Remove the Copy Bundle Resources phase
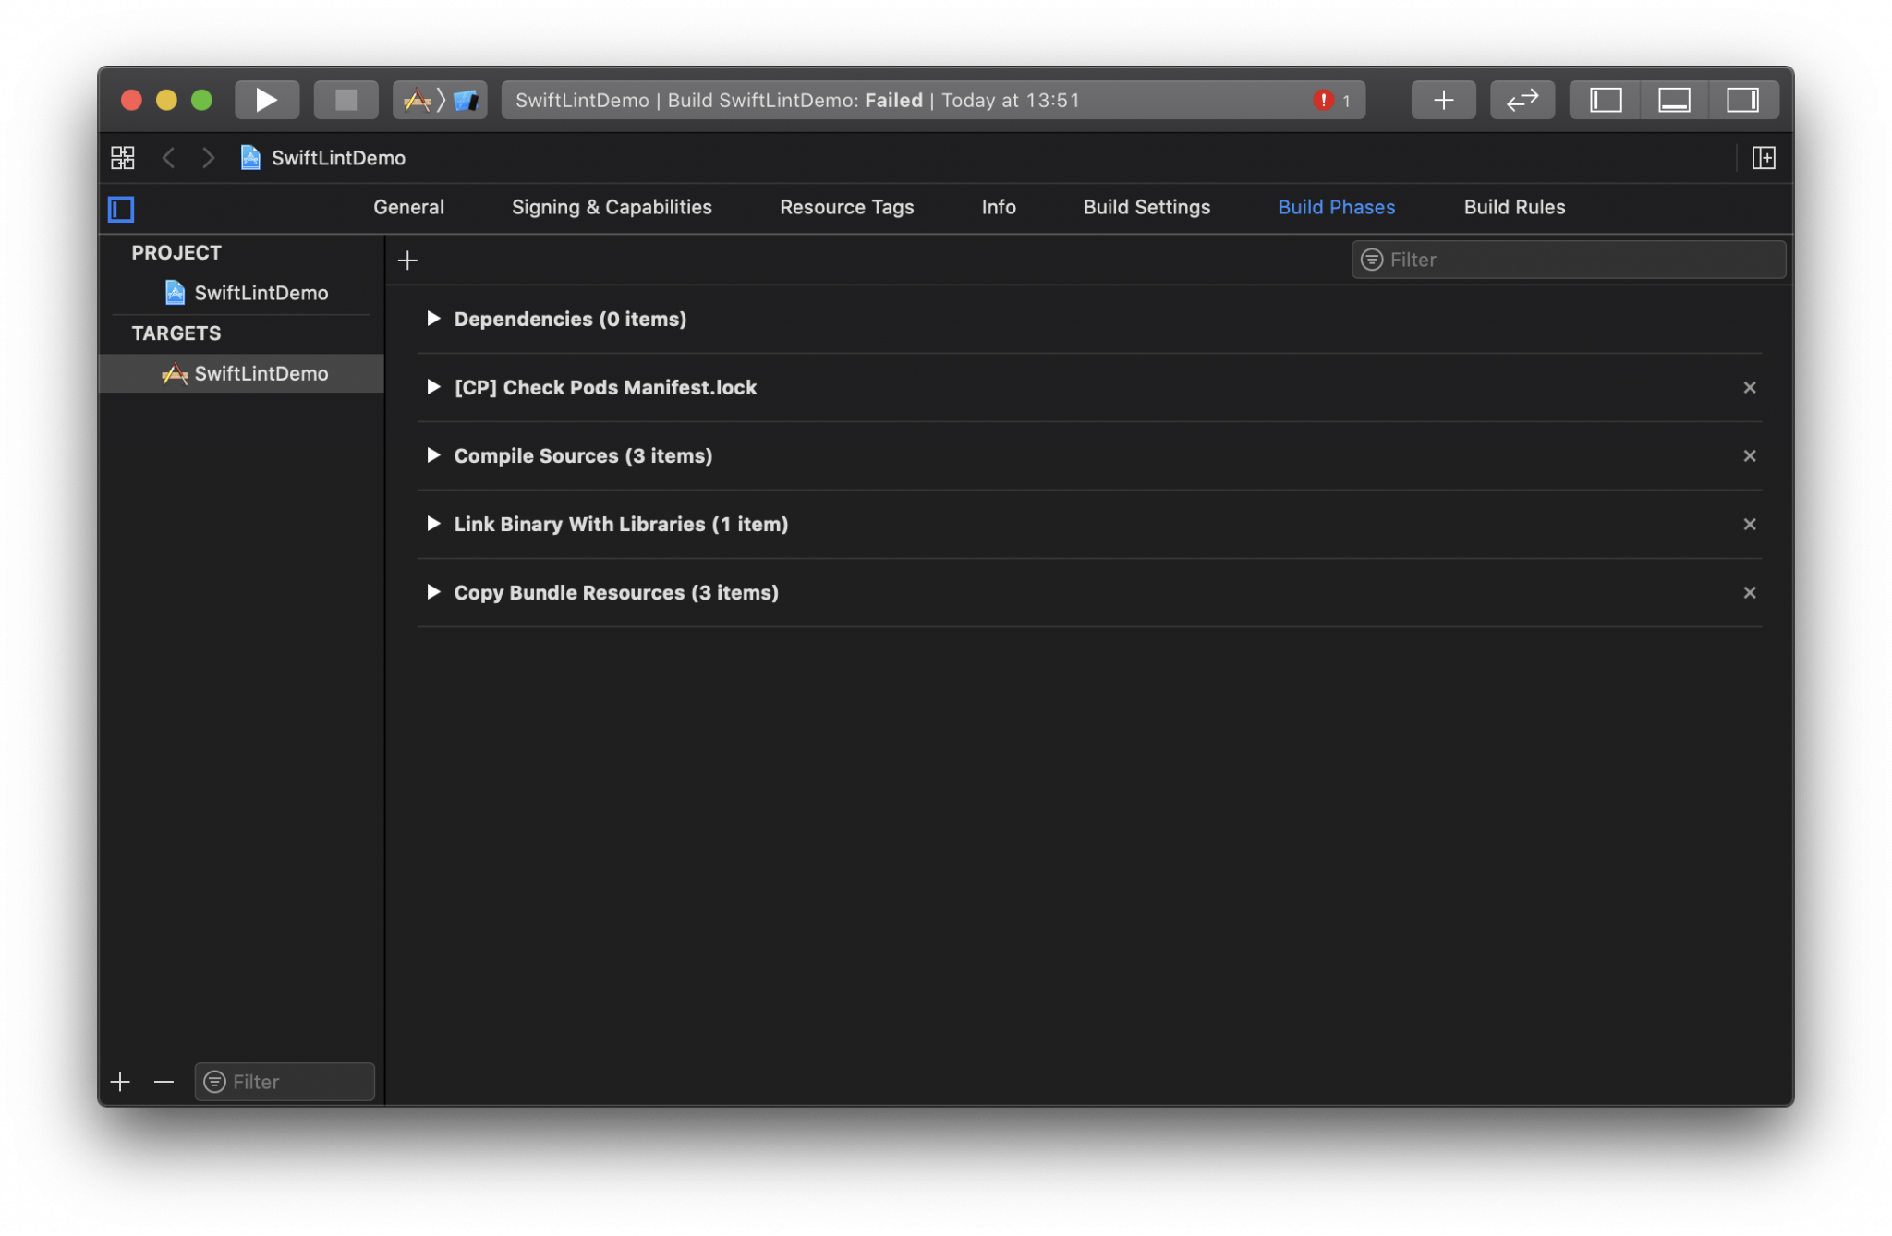 coord(1751,592)
